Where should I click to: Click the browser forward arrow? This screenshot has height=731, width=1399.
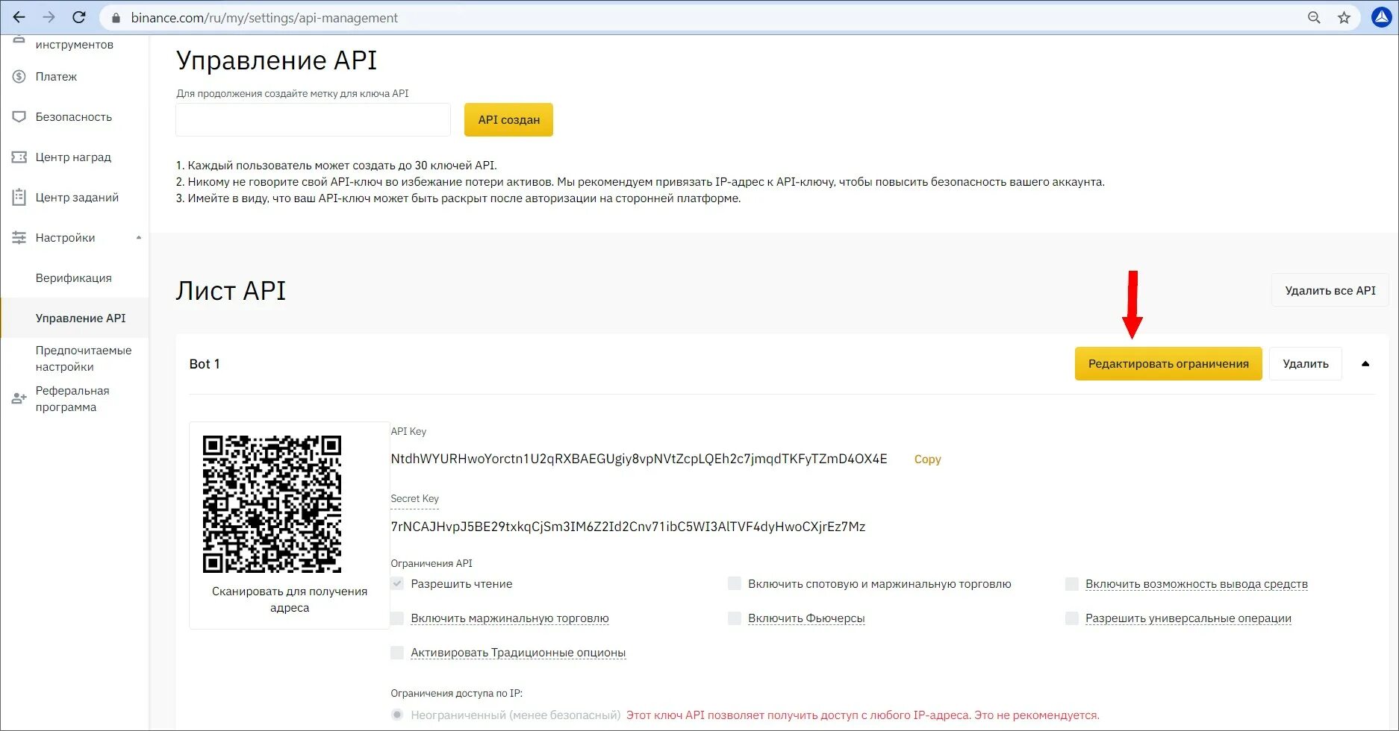pos(49,17)
